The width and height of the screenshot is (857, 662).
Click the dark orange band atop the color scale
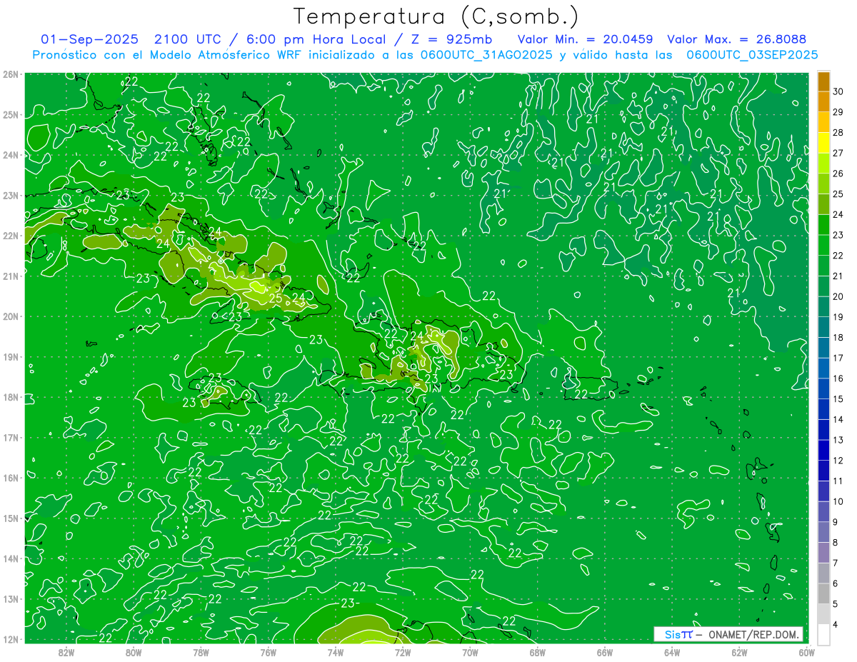click(823, 81)
